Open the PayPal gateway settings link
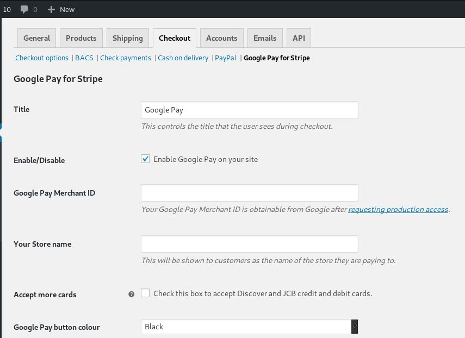465x338 pixels. (226, 58)
